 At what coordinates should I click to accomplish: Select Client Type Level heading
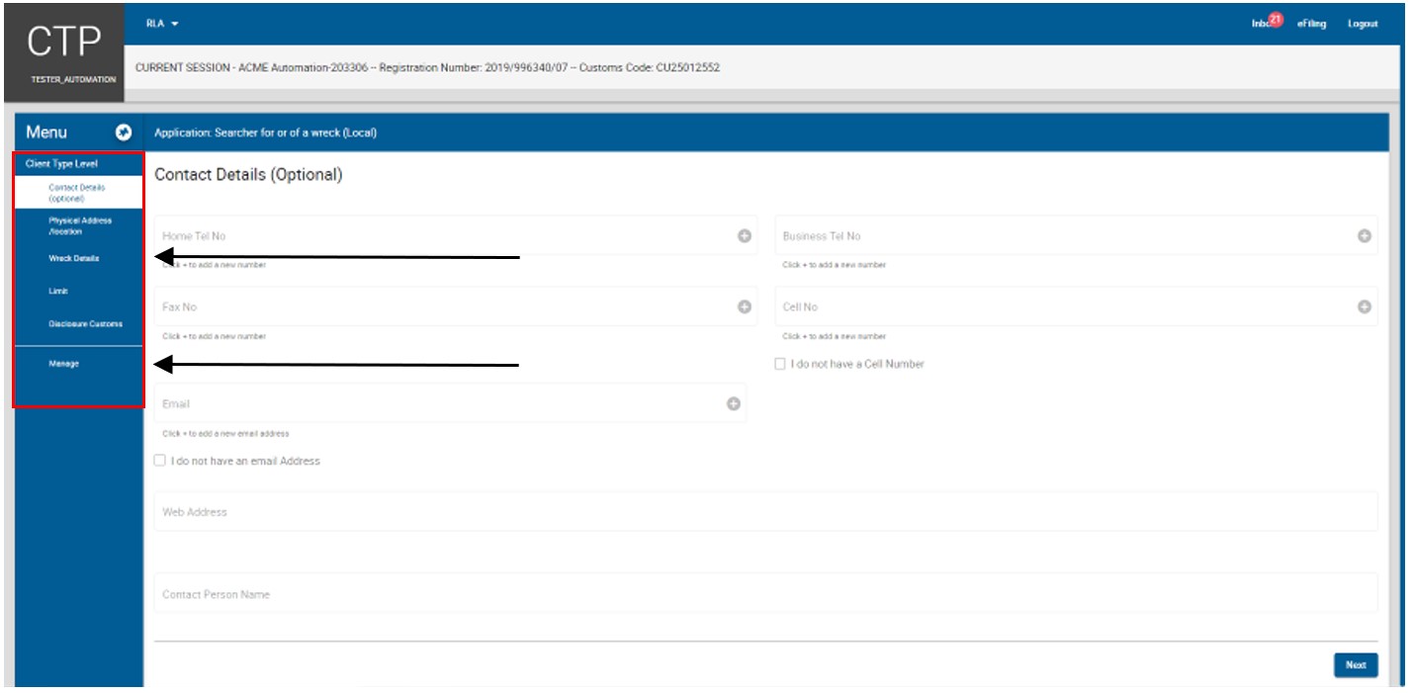(x=62, y=164)
